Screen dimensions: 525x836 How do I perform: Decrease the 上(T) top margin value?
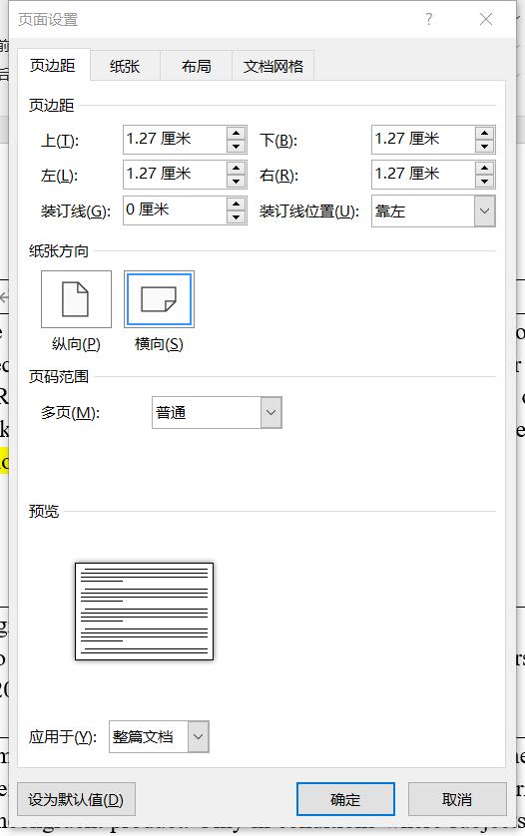pos(236,146)
